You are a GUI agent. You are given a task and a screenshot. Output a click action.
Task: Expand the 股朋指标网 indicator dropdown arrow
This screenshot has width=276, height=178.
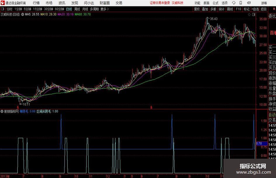tap(2, 111)
